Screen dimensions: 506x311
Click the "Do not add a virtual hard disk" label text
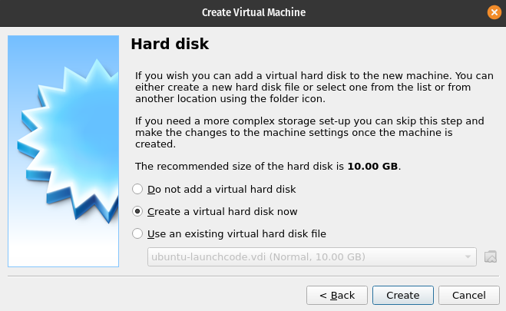221,189
